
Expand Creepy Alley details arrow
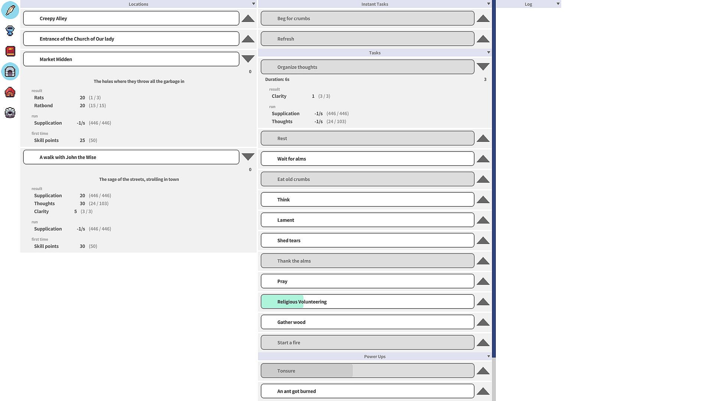pos(248,19)
